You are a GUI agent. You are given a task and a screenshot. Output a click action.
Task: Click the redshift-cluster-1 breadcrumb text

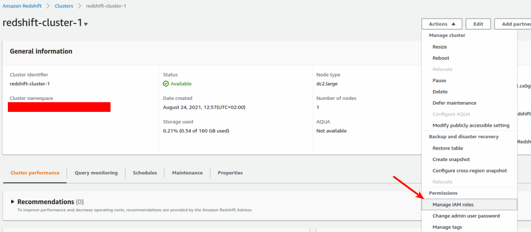106,6
